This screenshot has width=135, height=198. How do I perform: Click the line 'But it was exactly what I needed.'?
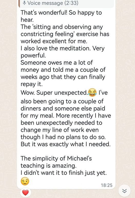coord(65,144)
